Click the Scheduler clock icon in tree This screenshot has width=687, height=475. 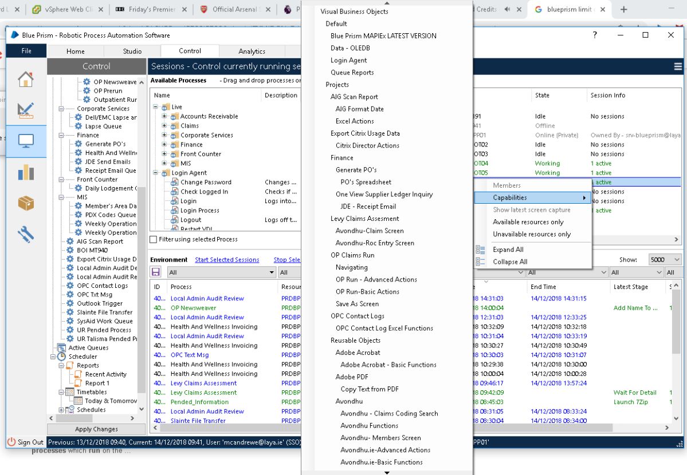point(62,357)
